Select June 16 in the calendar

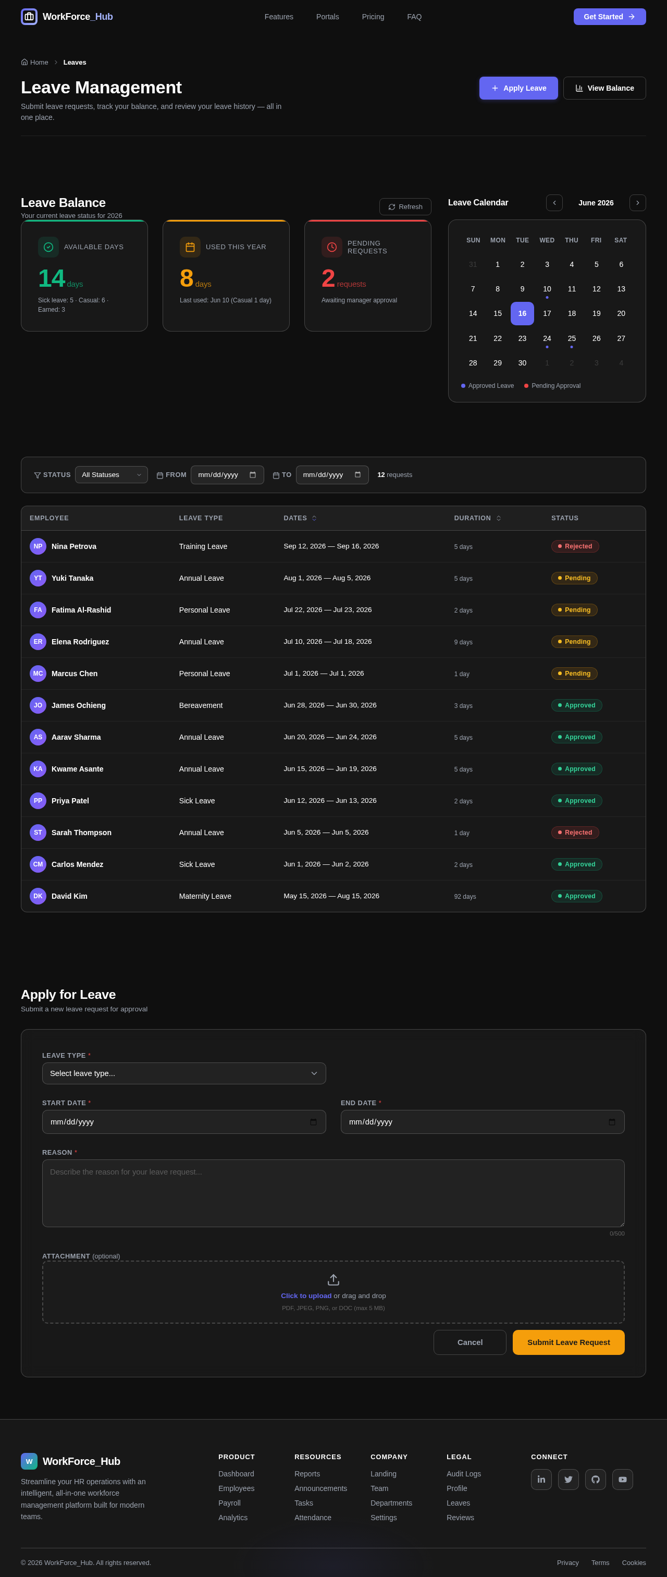522,313
